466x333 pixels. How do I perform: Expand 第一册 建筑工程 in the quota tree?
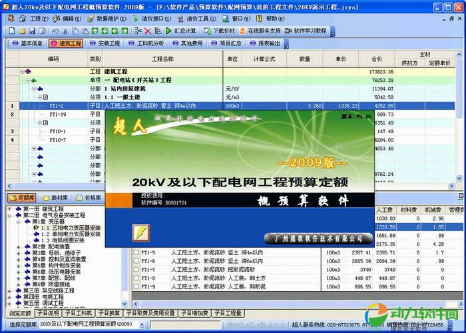pos(9,208)
